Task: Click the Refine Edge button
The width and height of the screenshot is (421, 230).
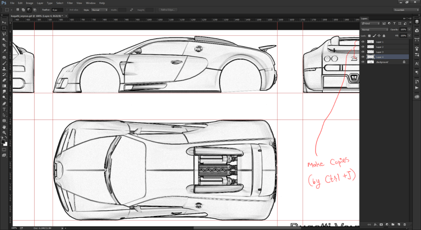Action: pyautogui.click(x=168, y=10)
